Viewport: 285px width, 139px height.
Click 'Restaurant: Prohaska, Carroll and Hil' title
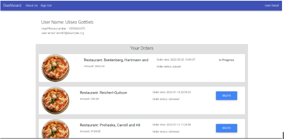point(110,125)
